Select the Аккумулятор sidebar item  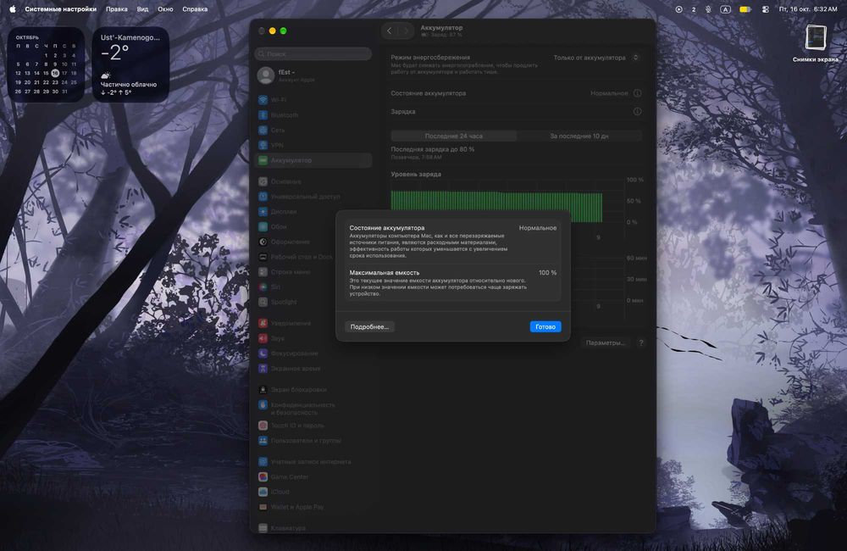[x=313, y=160]
